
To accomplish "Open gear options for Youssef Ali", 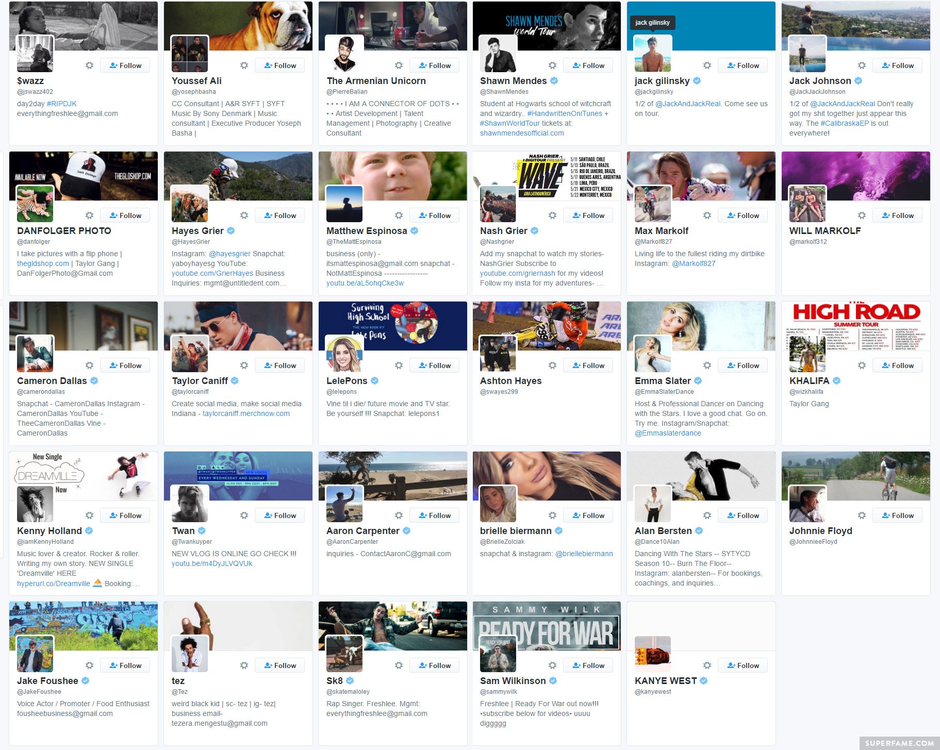I will point(244,65).
